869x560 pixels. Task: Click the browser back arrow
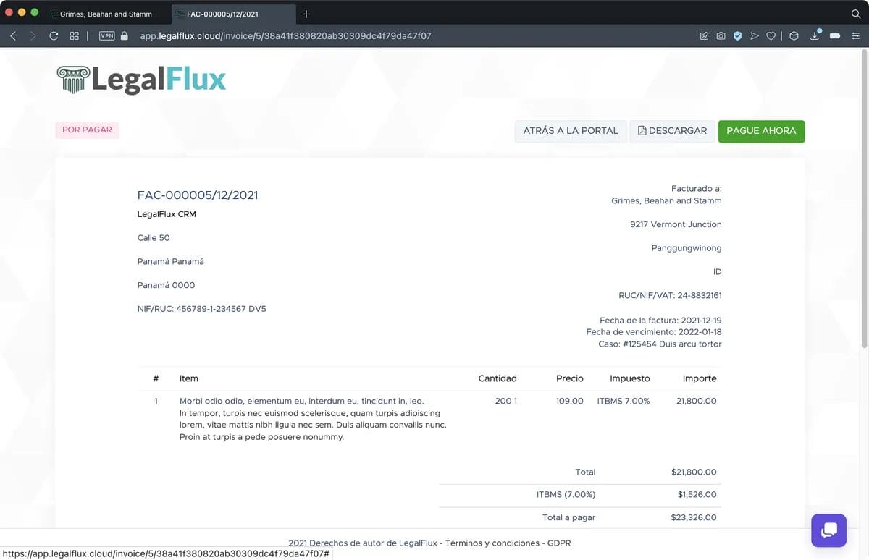click(13, 35)
